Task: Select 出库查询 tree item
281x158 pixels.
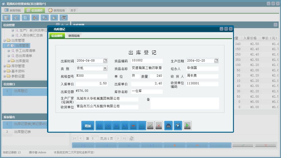Action: (x=22, y=61)
